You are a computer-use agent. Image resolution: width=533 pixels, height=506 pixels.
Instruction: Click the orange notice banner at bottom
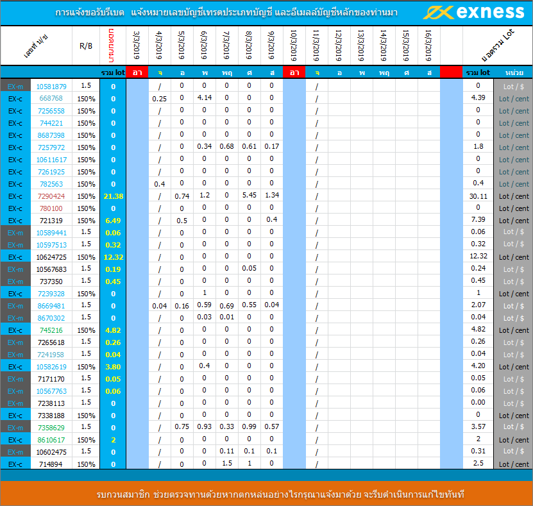point(266,494)
